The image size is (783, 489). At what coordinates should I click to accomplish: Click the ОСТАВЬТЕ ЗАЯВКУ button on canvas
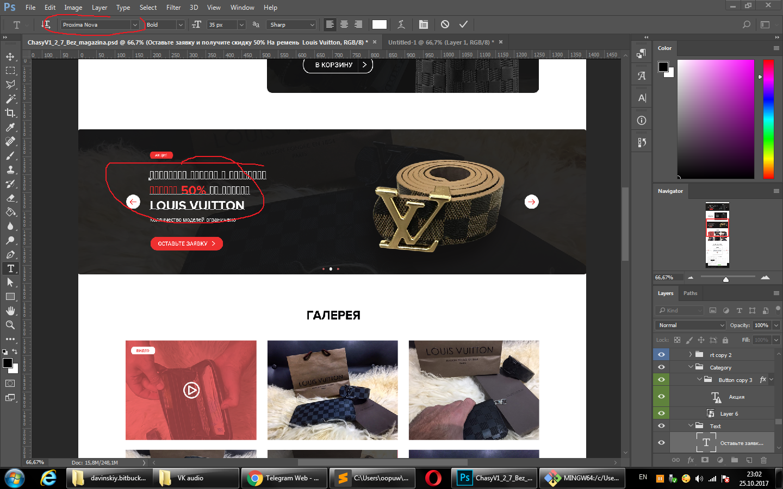[187, 243]
